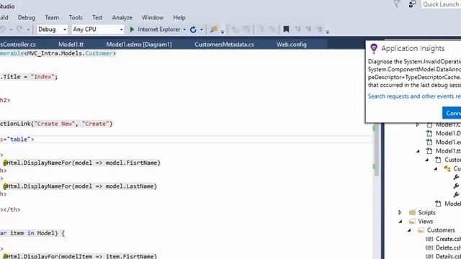This screenshot has width=461, height=259.
Task: Click the "Create New" string in the code
Action: pos(55,124)
